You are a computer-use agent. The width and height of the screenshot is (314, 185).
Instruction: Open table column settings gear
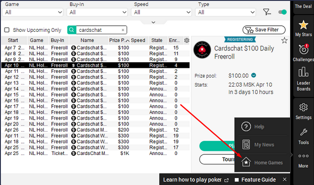tap(186, 40)
